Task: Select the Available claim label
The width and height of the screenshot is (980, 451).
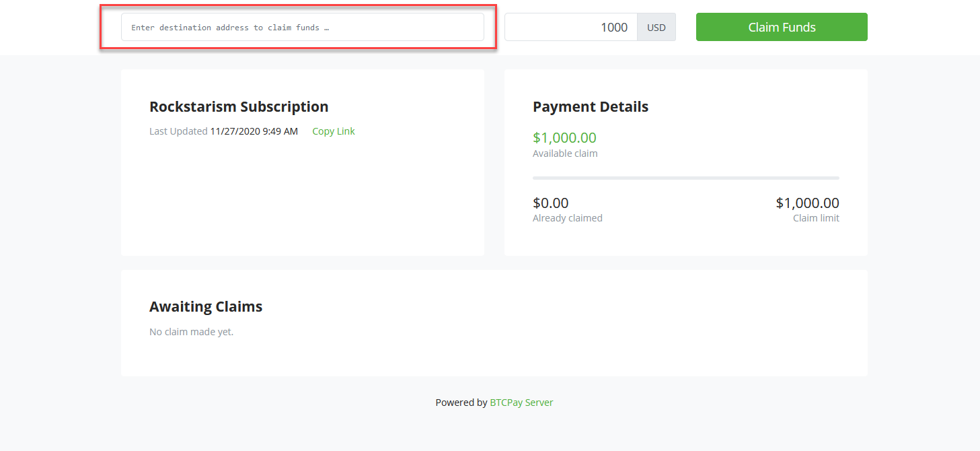Action: point(565,153)
